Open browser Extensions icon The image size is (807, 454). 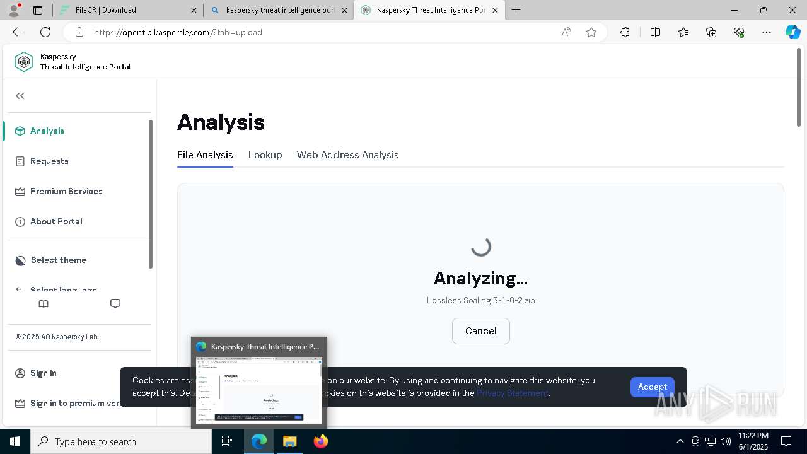coord(625,32)
